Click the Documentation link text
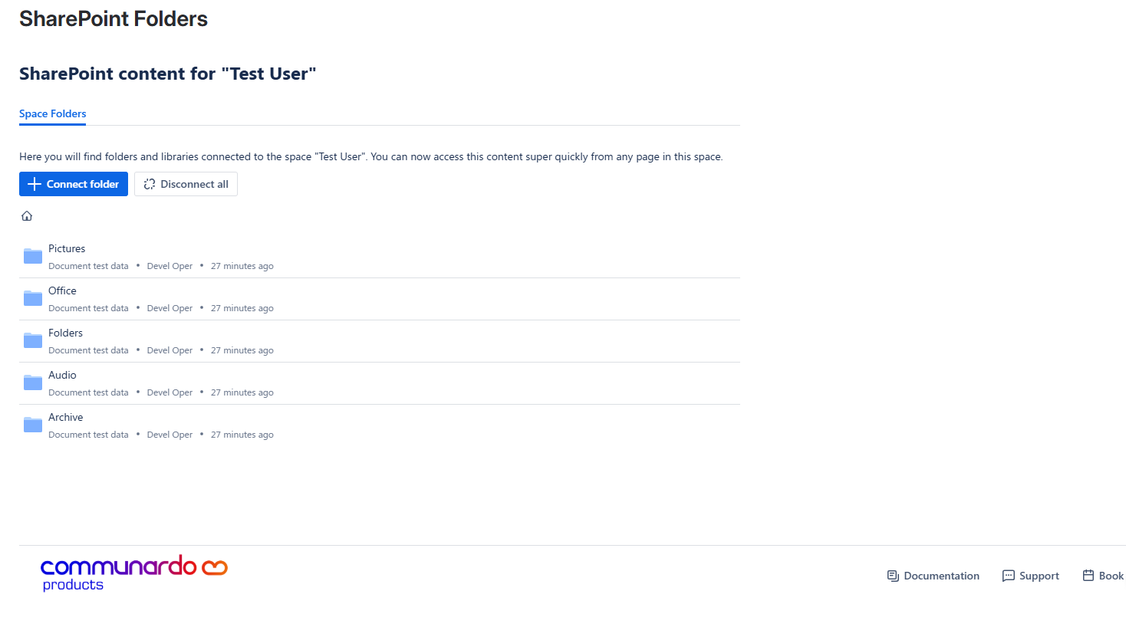1126x627 pixels. pyautogui.click(x=941, y=576)
